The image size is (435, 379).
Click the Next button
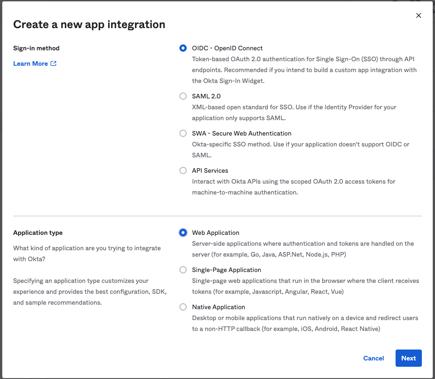point(408,358)
